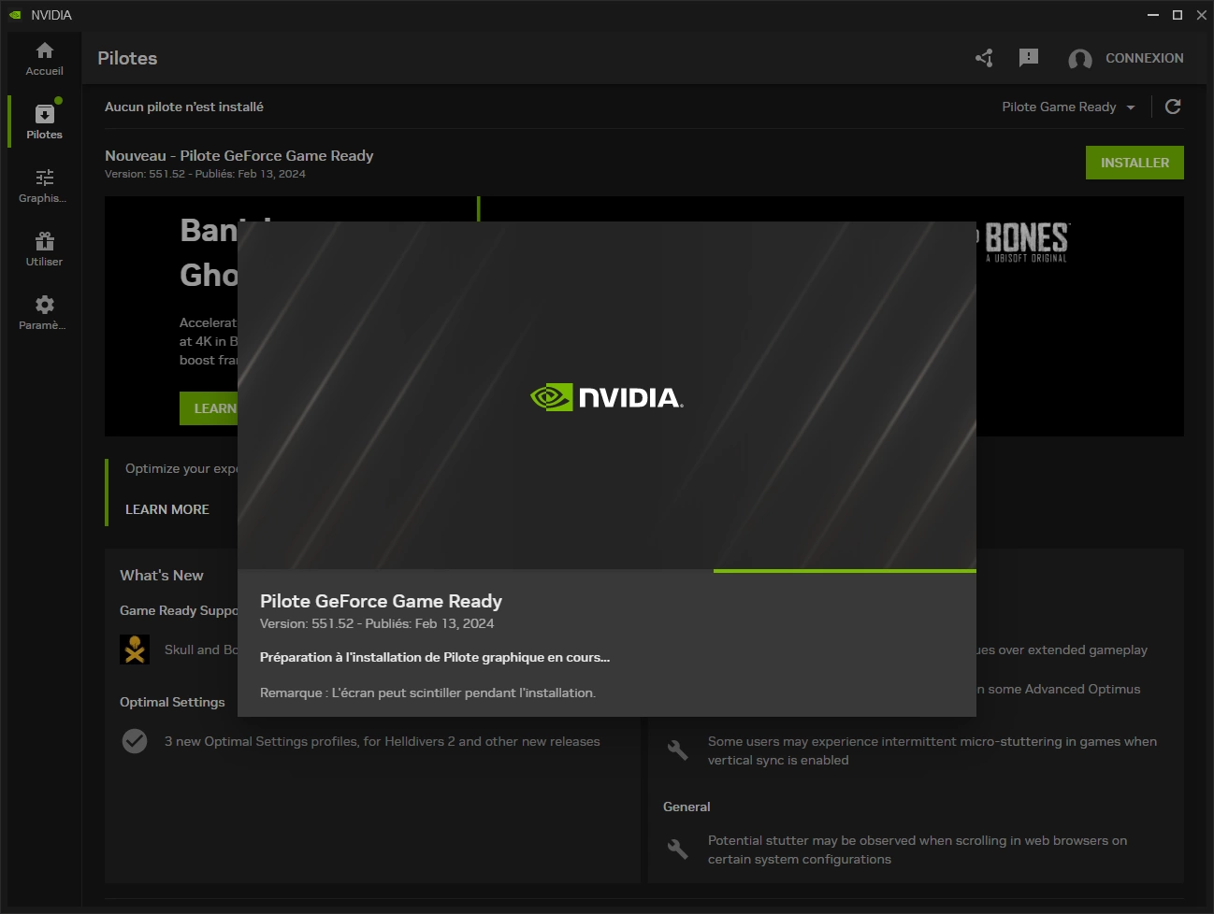This screenshot has width=1214, height=914.
Task: Click 'Version: 551.52' text under Nouveau
Action: [205, 174]
